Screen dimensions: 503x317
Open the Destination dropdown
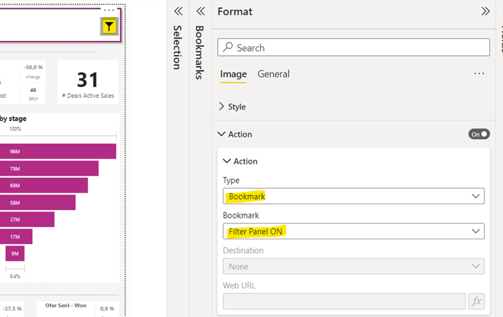pos(353,266)
